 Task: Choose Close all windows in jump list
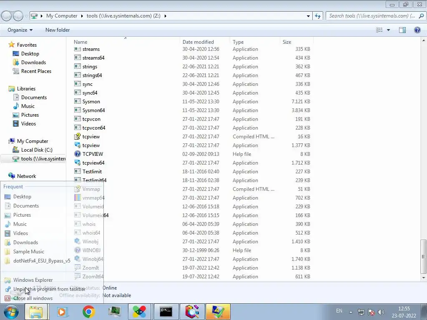33,298
